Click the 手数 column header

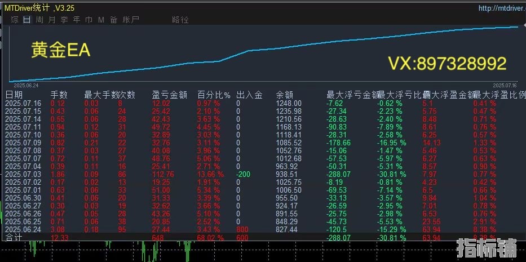pos(59,95)
